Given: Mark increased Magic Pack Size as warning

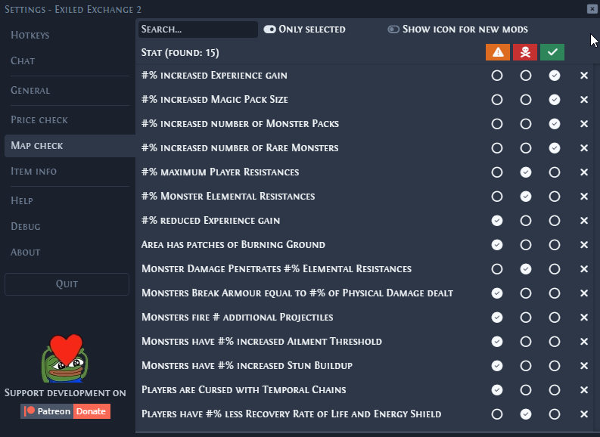Looking at the screenshot, I should click(497, 100).
